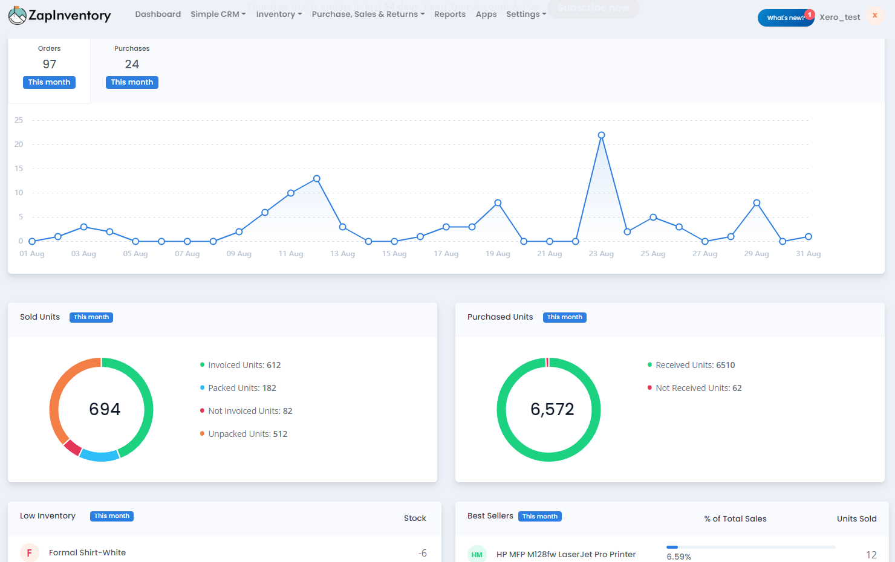Open the Xero_test account name

[x=839, y=17]
